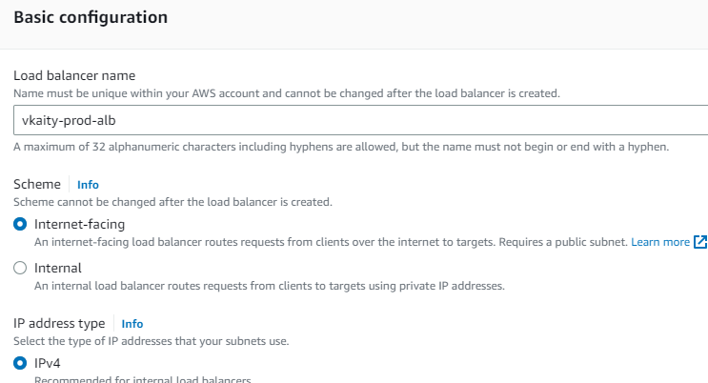This screenshot has height=383, width=708.
Task: Click the 'Scheme cannot be changed' description
Action: [172, 202]
